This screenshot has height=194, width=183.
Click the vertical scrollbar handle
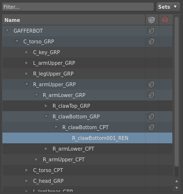177,91
